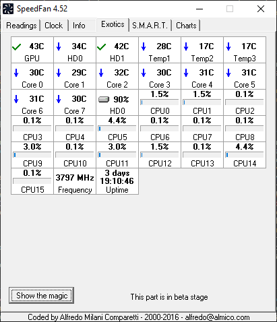Screen dimensions: 277x322
Task: Close the SpeedFan window
Action: coord(261,9)
